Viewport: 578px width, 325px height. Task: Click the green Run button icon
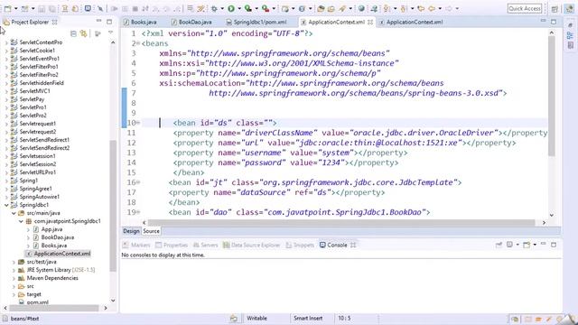coord(231,8)
